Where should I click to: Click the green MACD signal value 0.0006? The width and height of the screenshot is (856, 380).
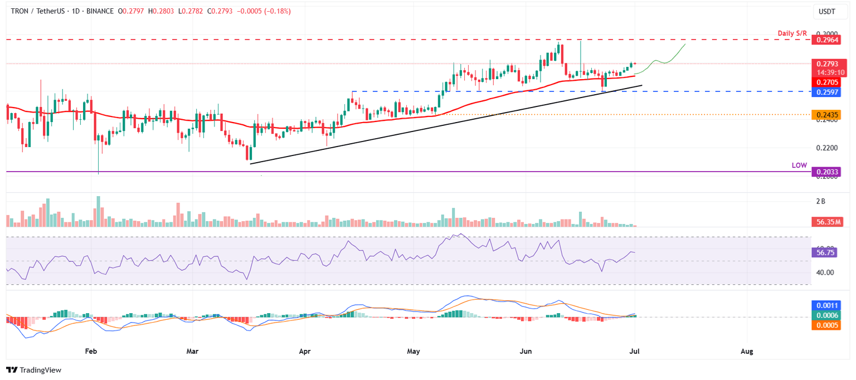pos(827,315)
